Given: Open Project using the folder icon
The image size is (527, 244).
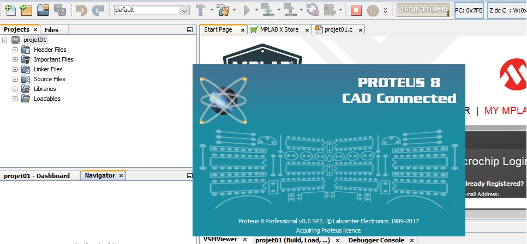Looking at the screenshot, I should 43,10.
